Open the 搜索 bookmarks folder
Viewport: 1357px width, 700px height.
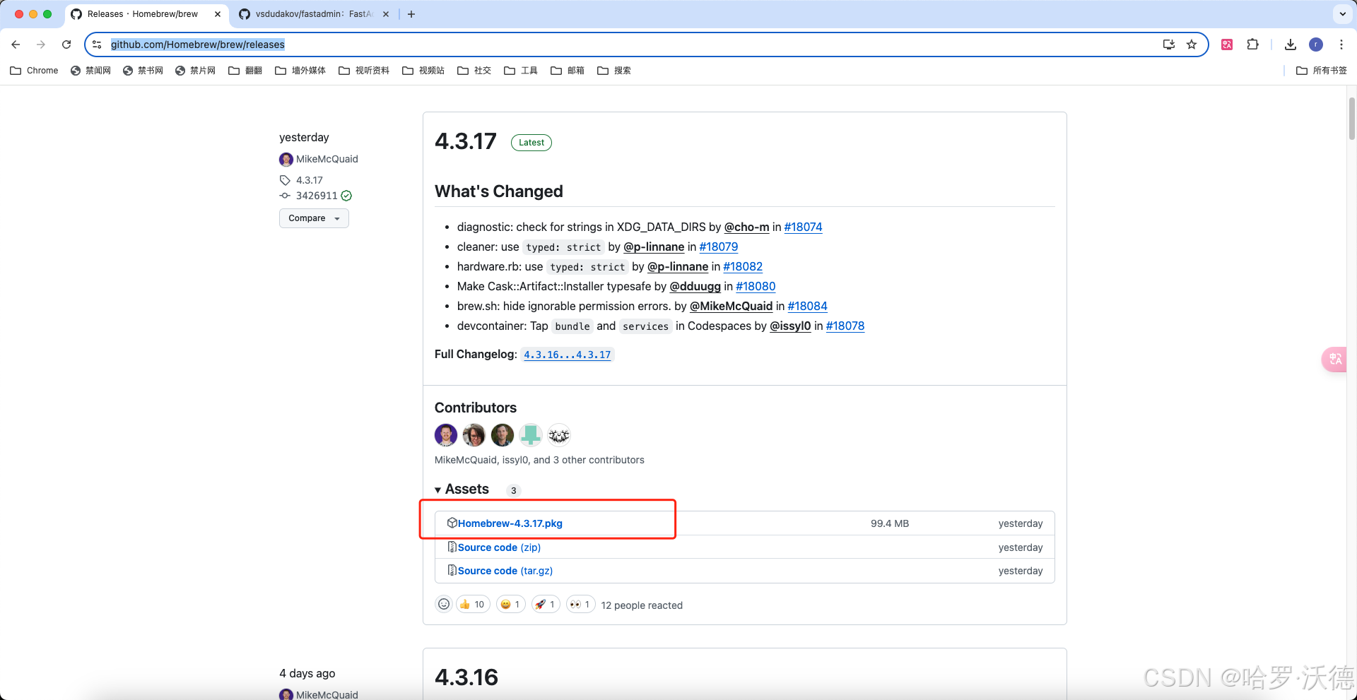click(x=614, y=71)
